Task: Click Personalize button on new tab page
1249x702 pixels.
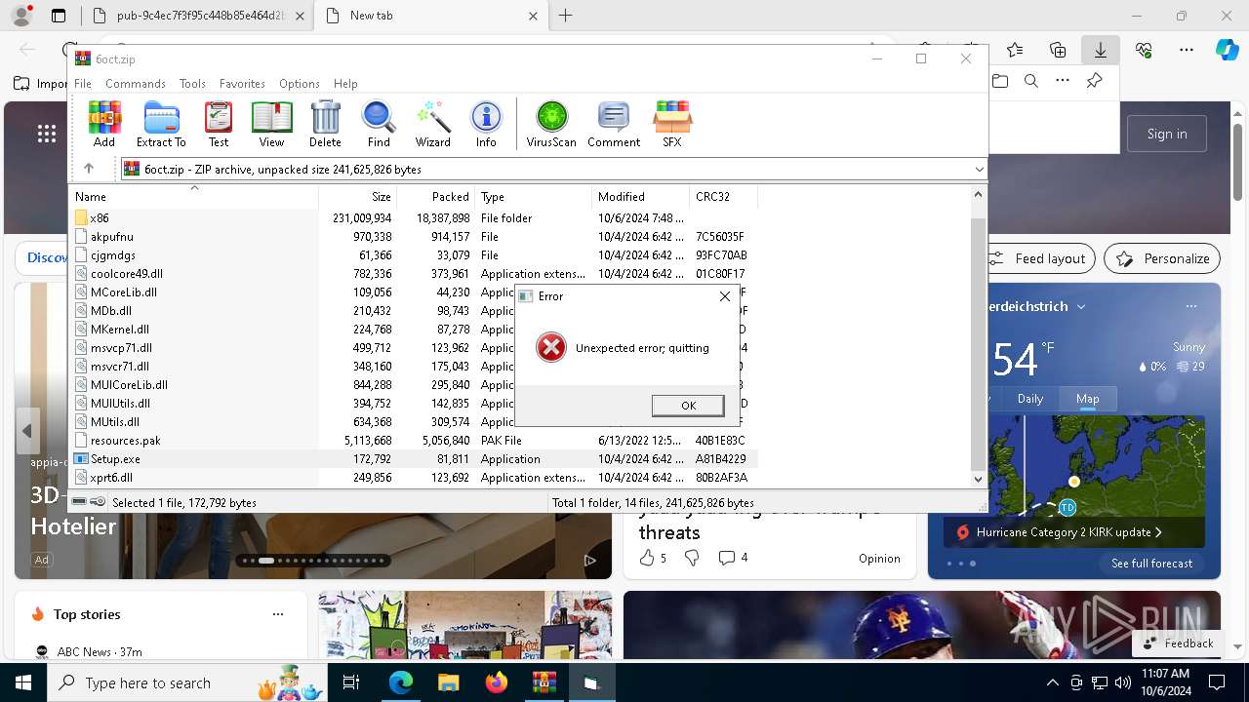Action: 1162,258
